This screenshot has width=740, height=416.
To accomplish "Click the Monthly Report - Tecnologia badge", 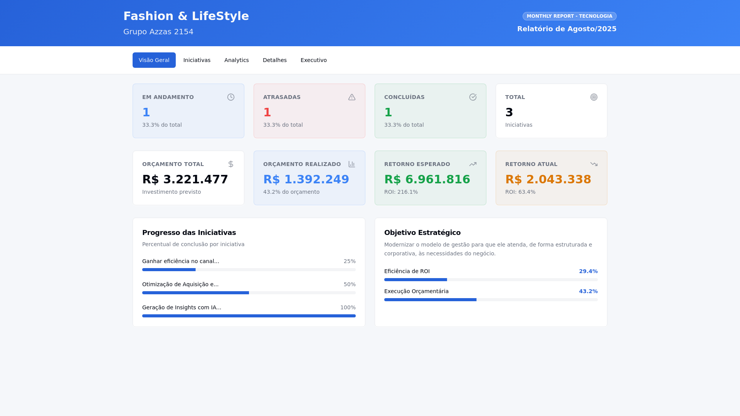I will pos(570,16).
